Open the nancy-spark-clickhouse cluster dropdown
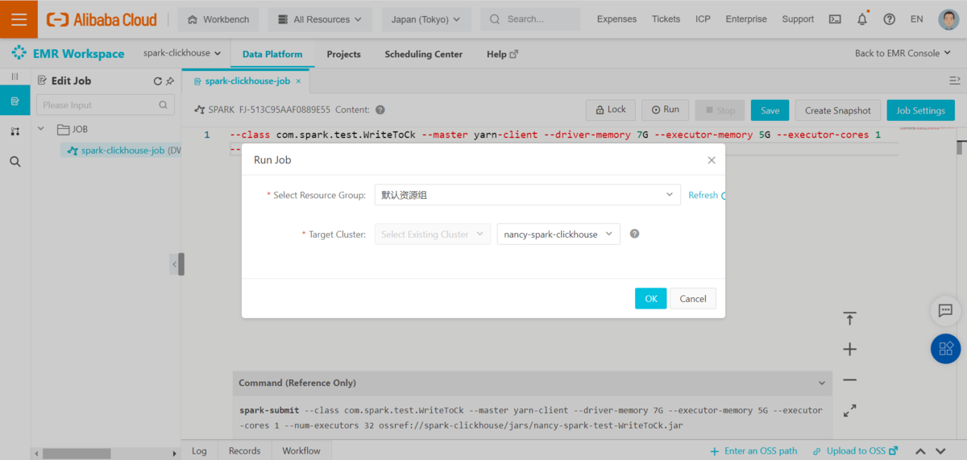Viewport: 967px width, 460px height. point(558,234)
